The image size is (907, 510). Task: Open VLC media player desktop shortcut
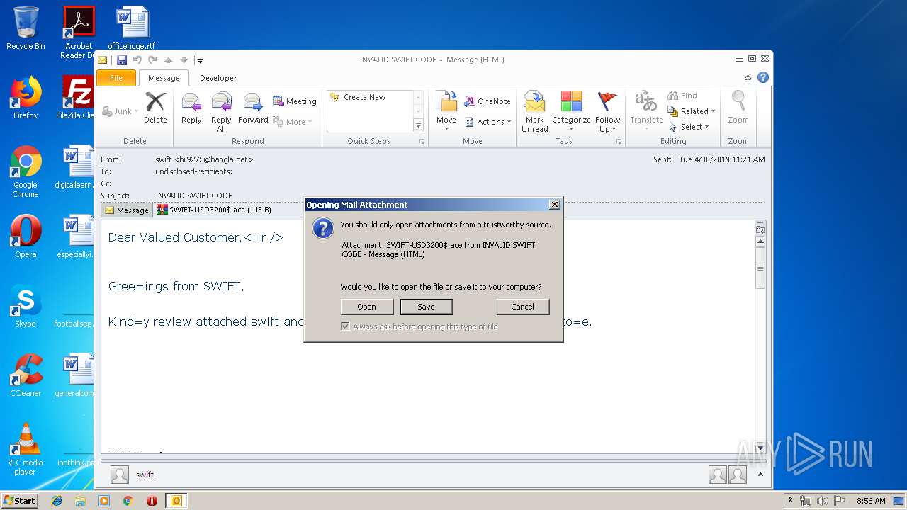[x=26, y=449]
